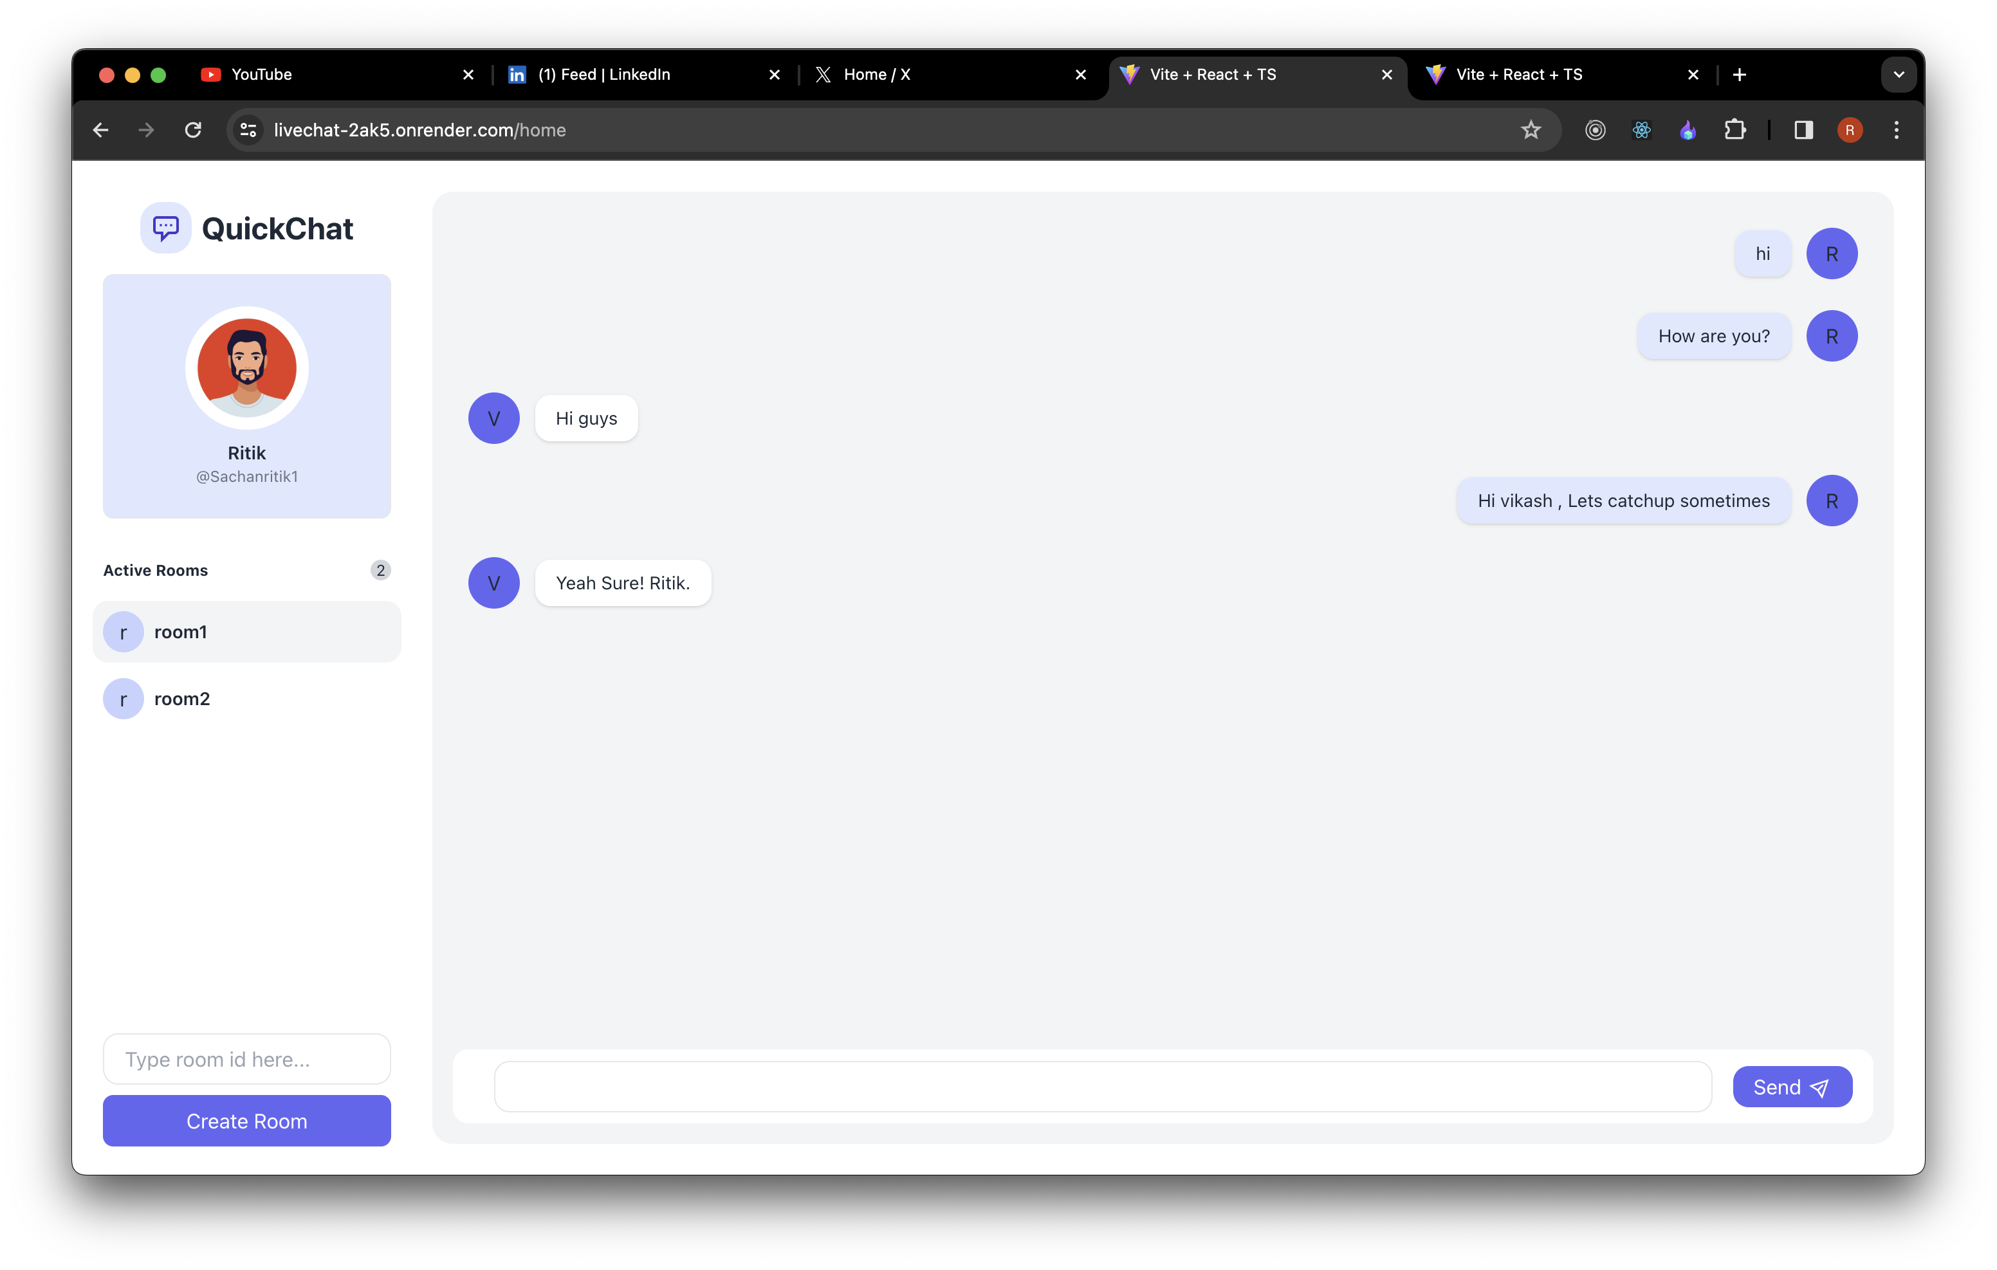Screen dimensions: 1997x1270
Task: Click Vikash's purple V avatar beside 'Hi guys'
Action: pyautogui.click(x=493, y=418)
